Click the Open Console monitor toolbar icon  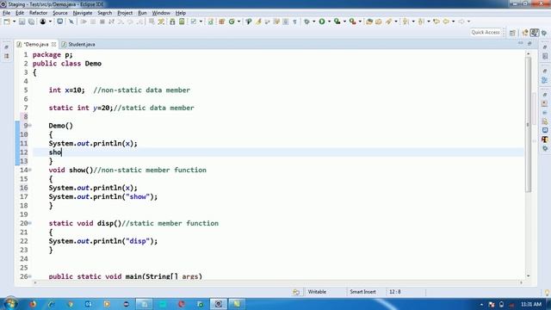60,22
